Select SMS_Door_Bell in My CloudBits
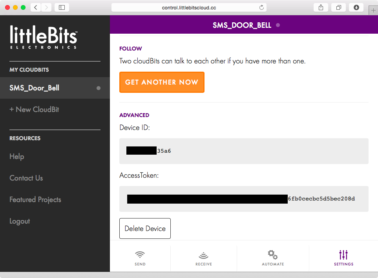Image resolution: width=378 pixels, height=278 pixels. point(55,88)
